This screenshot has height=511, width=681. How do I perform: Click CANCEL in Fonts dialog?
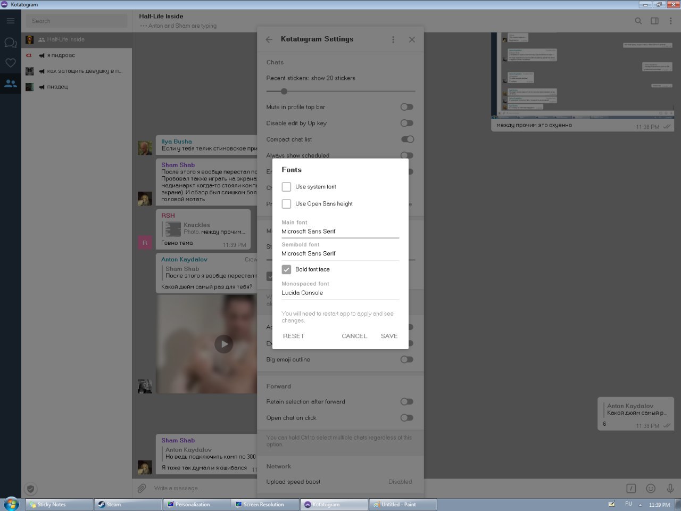354,336
